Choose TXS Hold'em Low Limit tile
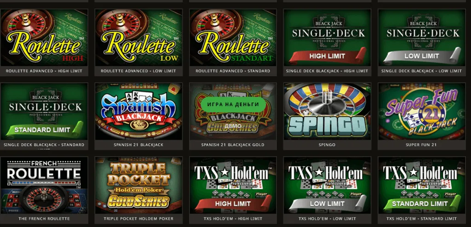Screen dimensions: 471x227 327,185
